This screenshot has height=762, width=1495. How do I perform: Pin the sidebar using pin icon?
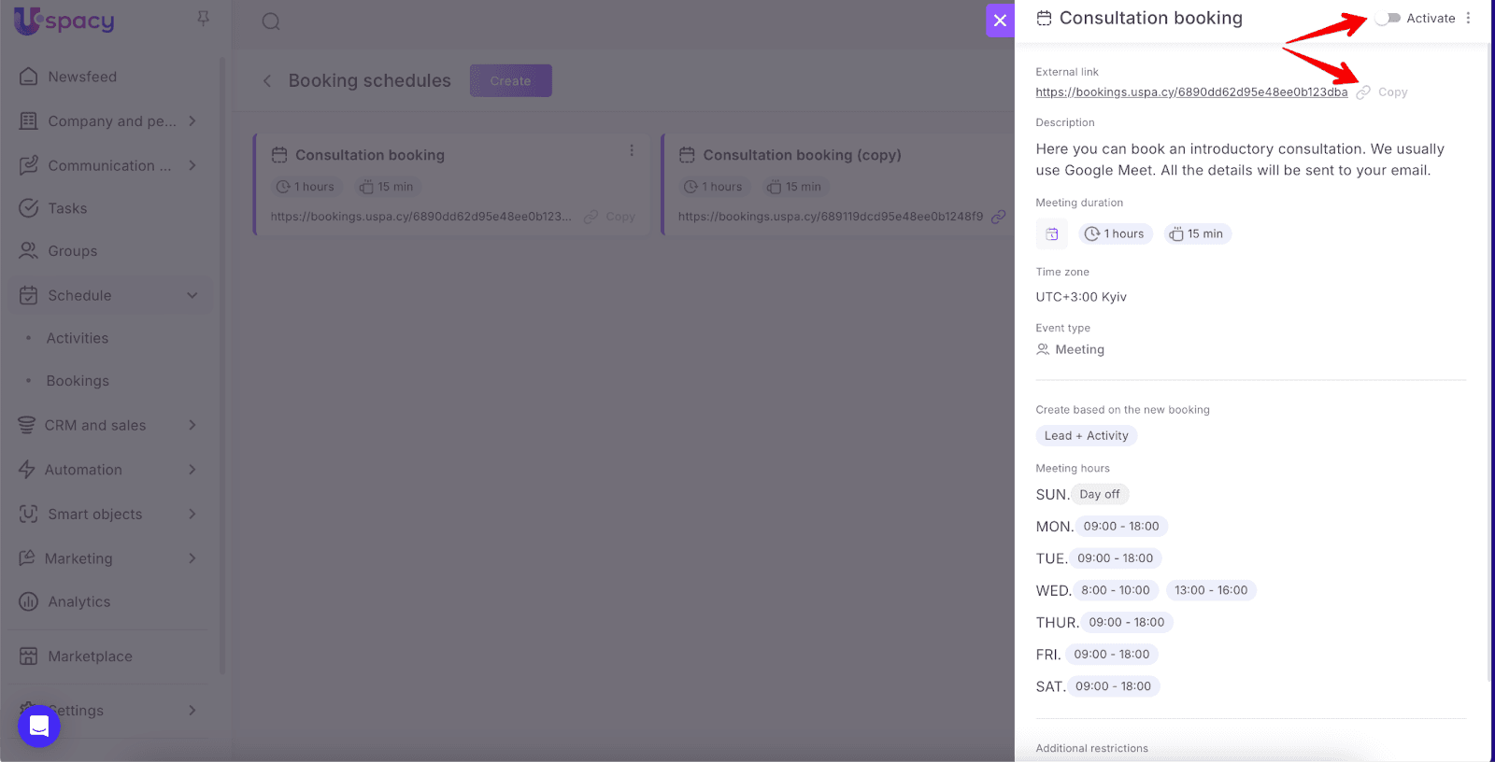[x=203, y=19]
